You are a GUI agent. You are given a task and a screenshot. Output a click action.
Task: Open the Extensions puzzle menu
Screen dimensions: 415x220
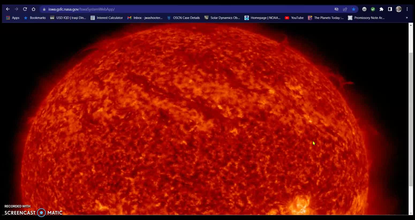click(x=382, y=9)
